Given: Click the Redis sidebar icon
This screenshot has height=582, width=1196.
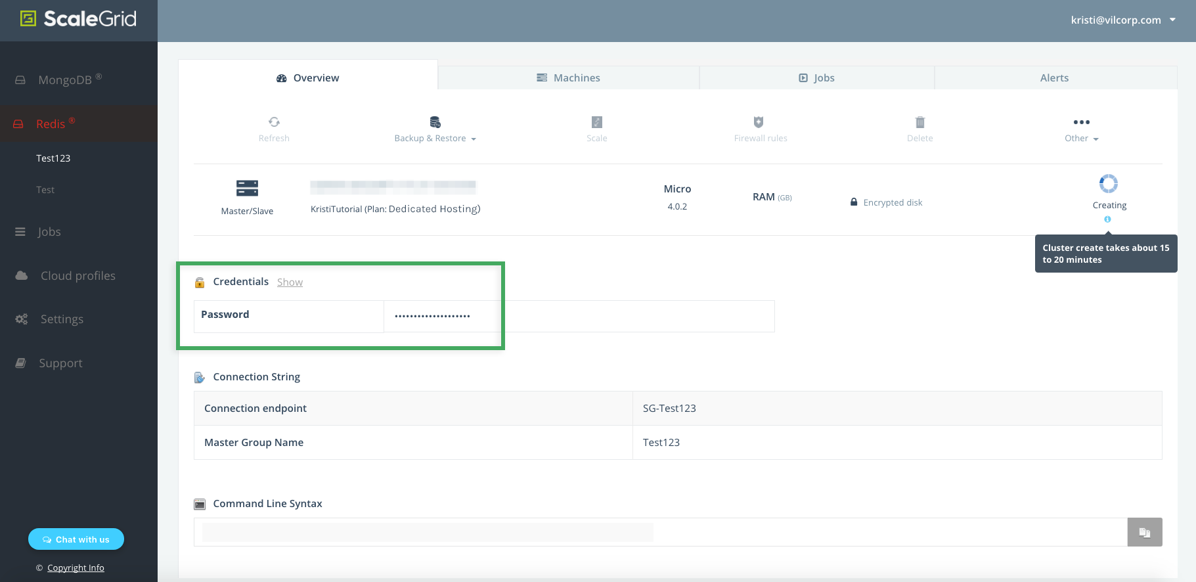Looking at the screenshot, I should click(18, 124).
